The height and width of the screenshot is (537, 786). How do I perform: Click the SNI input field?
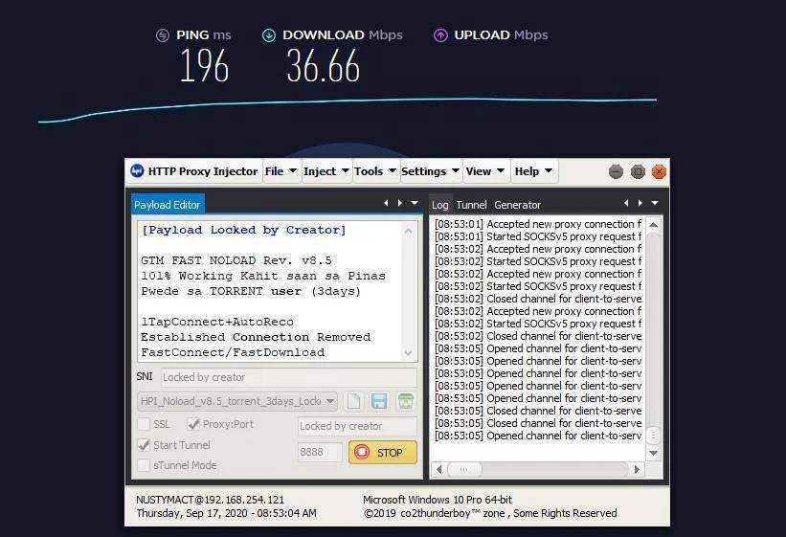tap(289, 377)
